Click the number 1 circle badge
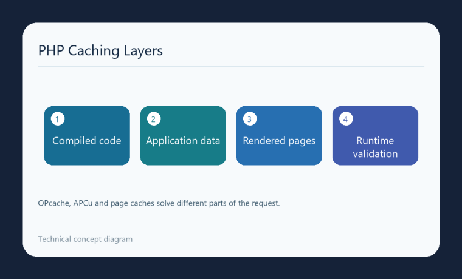The image size is (462, 279). tap(58, 119)
